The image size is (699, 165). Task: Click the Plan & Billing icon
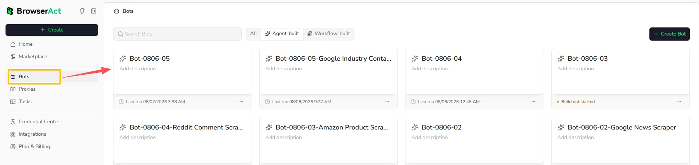point(13,147)
